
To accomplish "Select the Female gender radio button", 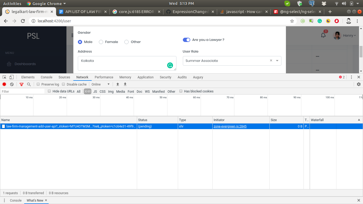I will pos(101,42).
